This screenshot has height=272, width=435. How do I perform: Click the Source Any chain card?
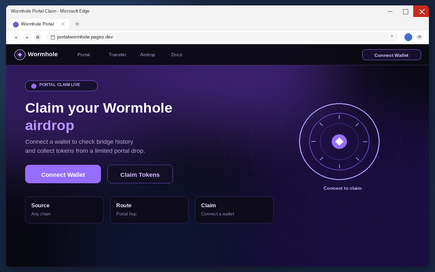[64, 210]
